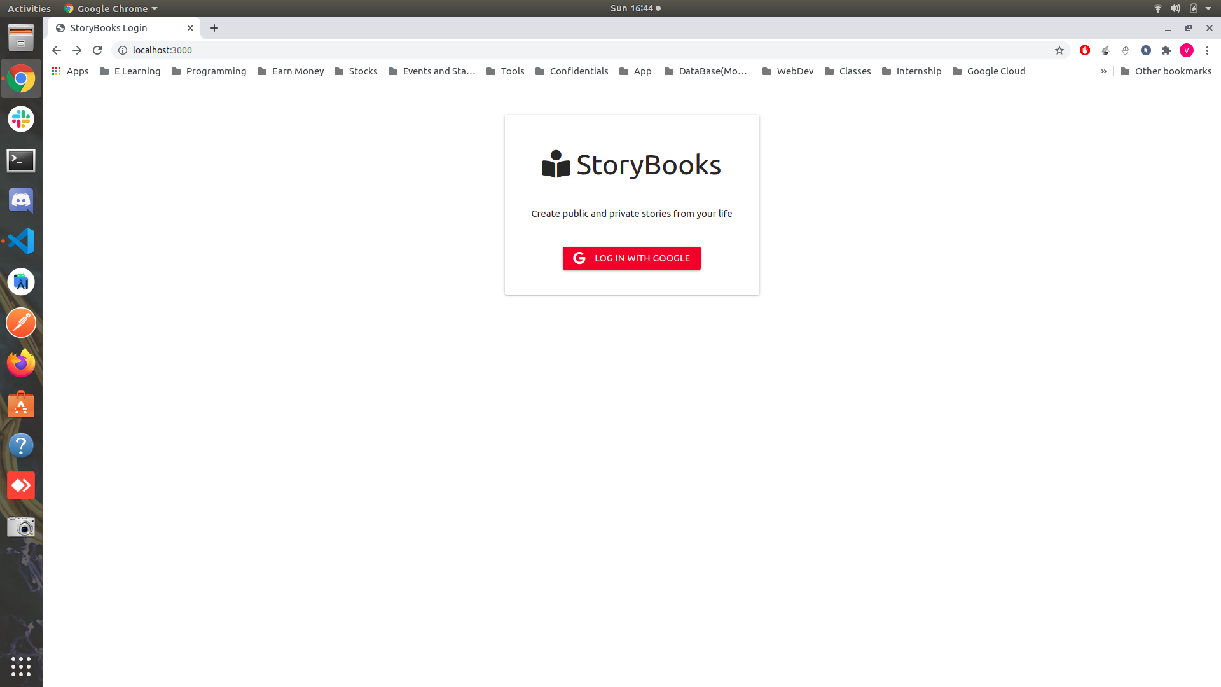Click LOG IN WITH GOOGLE button
This screenshot has width=1221, height=687.
pos(631,258)
